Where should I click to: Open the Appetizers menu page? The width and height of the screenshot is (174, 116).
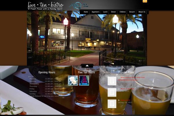point(95,12)
